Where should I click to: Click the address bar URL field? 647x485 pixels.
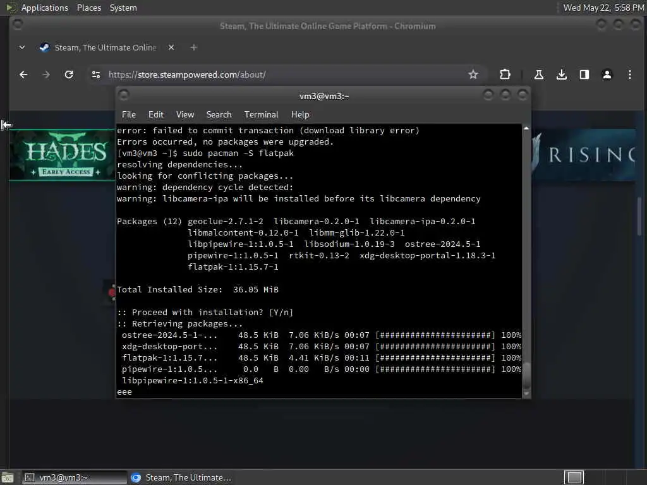tap(285, 75)
